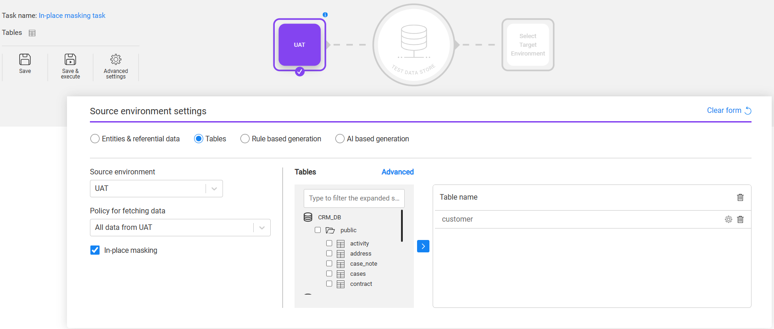This screenshot has width=774, height=329.
Task: Collapse the CRM_DB tree node
Action: (x=308, y=217)
